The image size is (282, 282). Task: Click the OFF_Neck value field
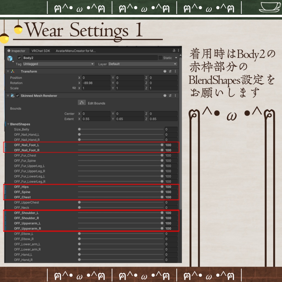[x=171, y=208]
